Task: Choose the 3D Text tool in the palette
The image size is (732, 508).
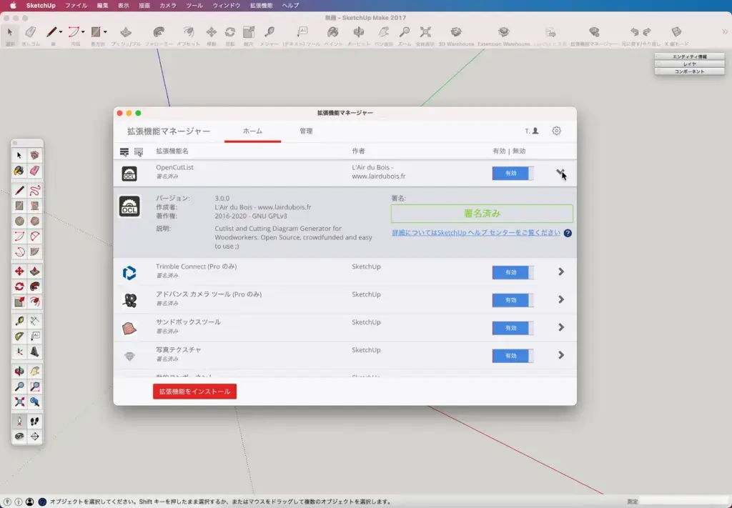Action: click(34, 352)
